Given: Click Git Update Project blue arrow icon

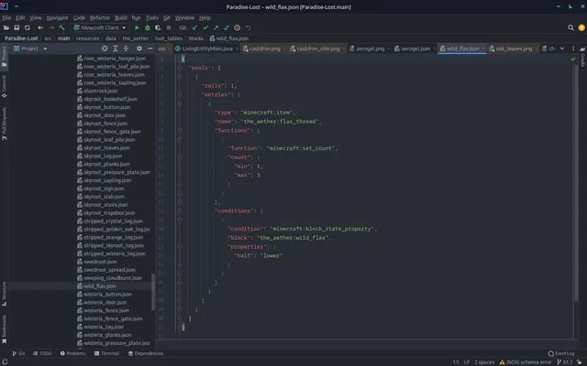Looking at the screenshot, I should click(x=194, y=27).
